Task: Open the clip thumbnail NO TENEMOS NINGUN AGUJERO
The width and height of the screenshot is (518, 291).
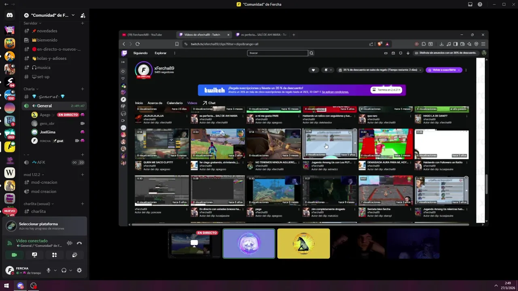Action: [x=274, y=143]
